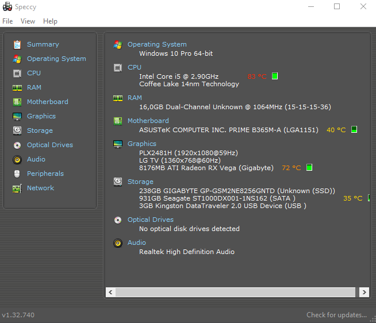The width and height of the screenshot is (376, 323).
Task: Click Check for updates link
Action: tap(336, 315)
